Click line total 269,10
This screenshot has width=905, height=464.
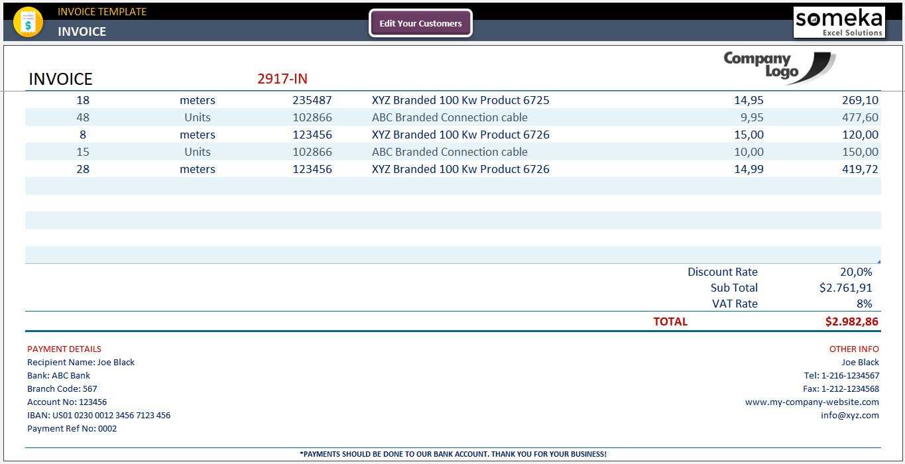click(x=860, y=100)
